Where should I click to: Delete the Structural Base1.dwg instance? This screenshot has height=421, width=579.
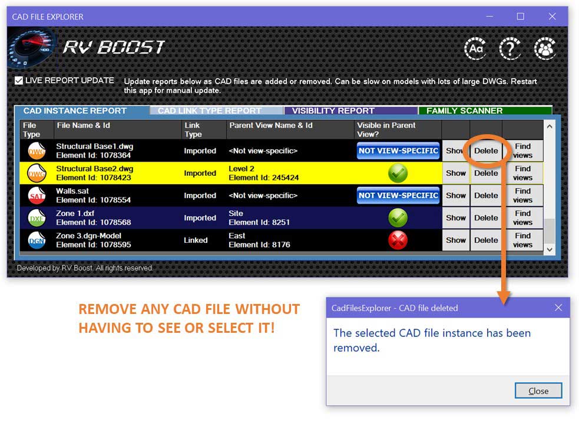tap(486, 151)
